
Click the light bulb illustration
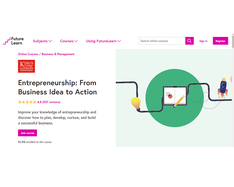pyautogui.click(x=136, y=104)
